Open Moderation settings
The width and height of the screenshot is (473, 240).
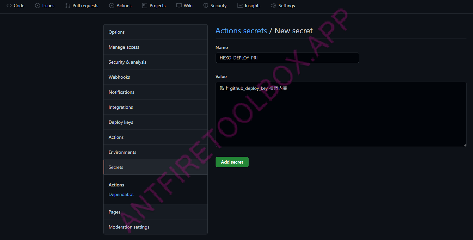pos(155,227)
